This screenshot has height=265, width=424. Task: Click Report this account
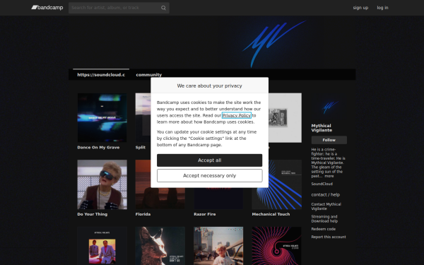click(329, 237)
